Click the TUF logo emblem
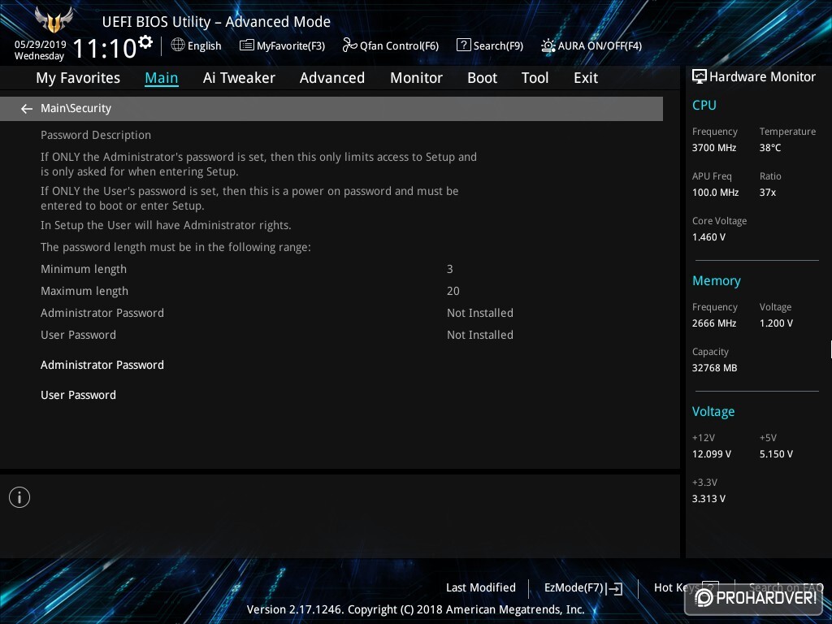Image resolution: width=832 pixels, height=624 pixels. (x=54, y=20)
